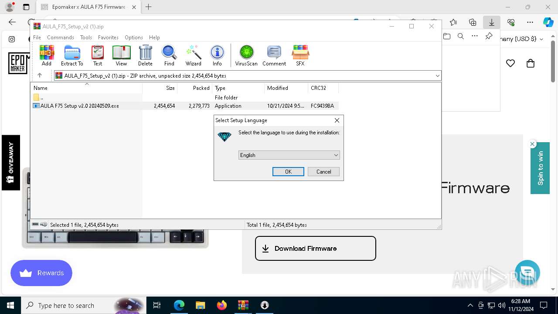558x314 pixels.
Task: Open the browser Favorites star icon
Action: (x=453, y=22)
